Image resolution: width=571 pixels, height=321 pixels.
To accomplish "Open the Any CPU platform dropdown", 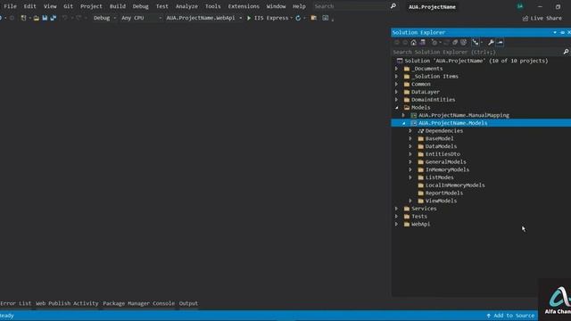I will [x=141, y=18].
